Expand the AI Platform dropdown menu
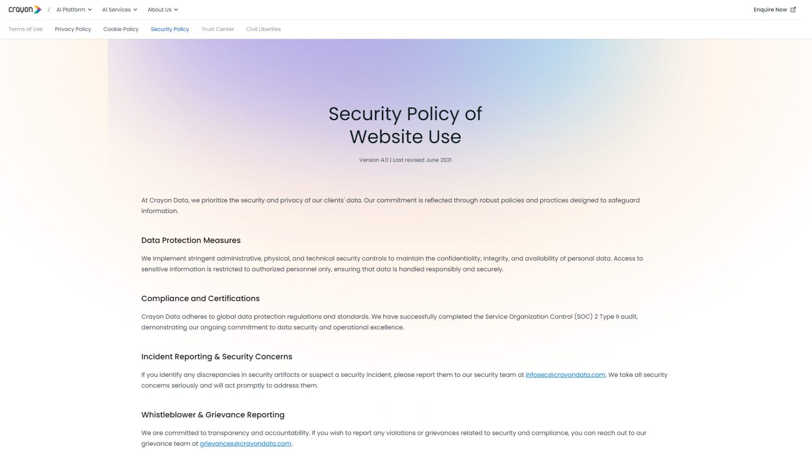Image resolution: width=812 pixels, height=453 pixels. pyautogui.click(x=74, y=10)
